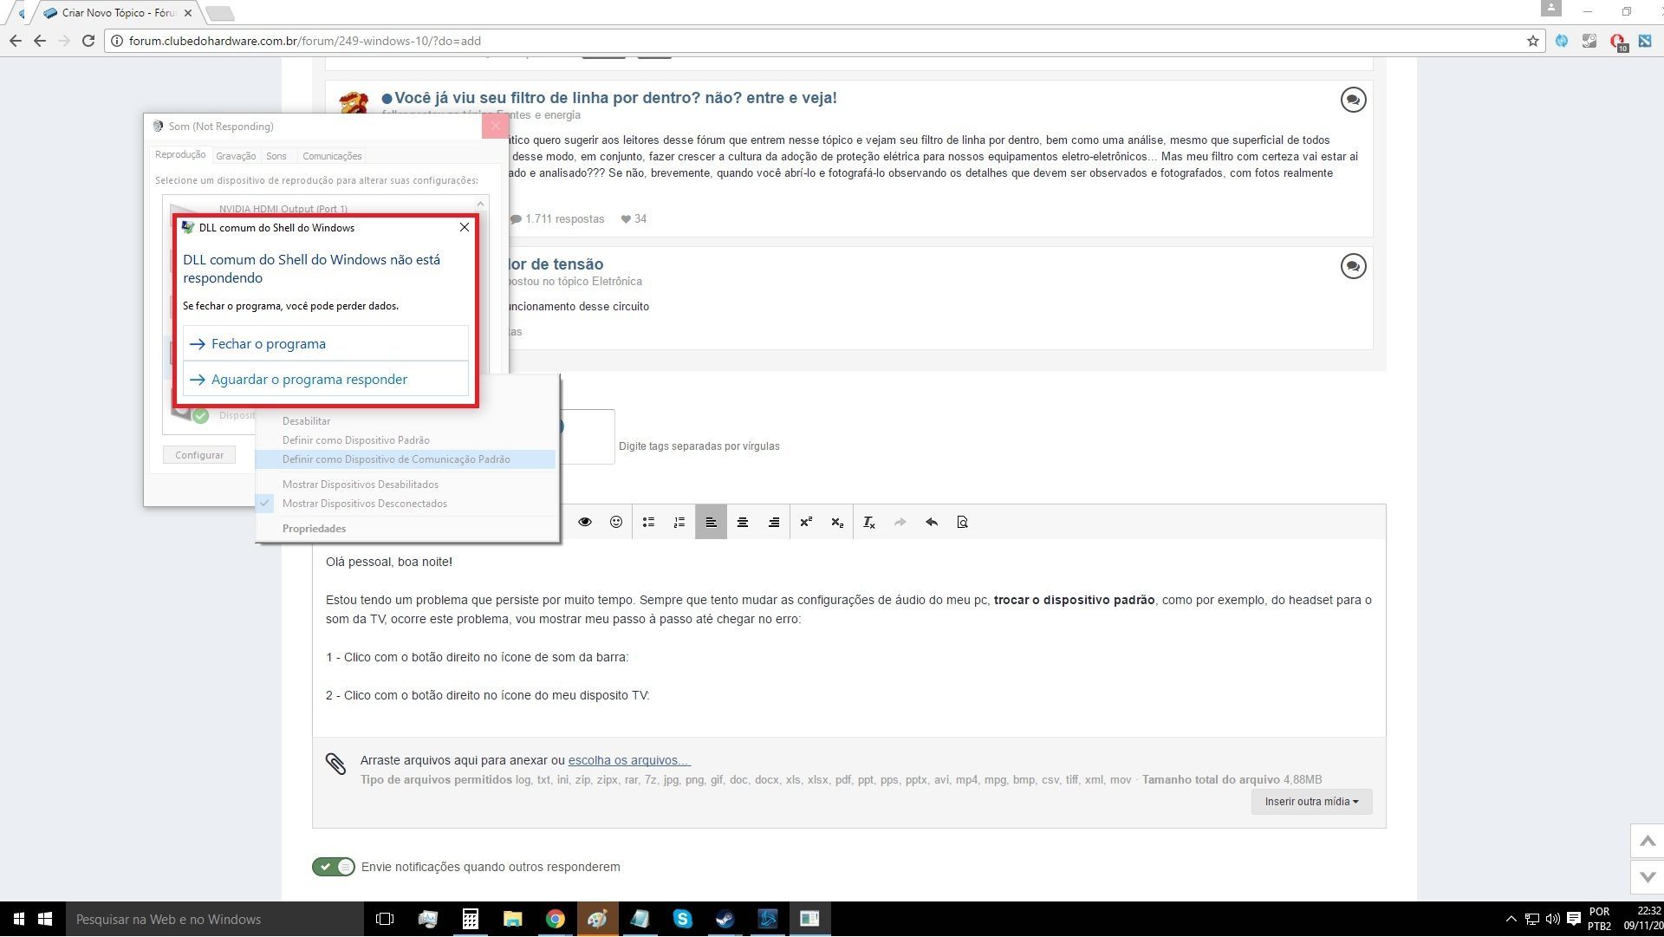Click the preview icon in editor toolbar
This screenshot has width=1664, height=937.
(x=962, y=522)
